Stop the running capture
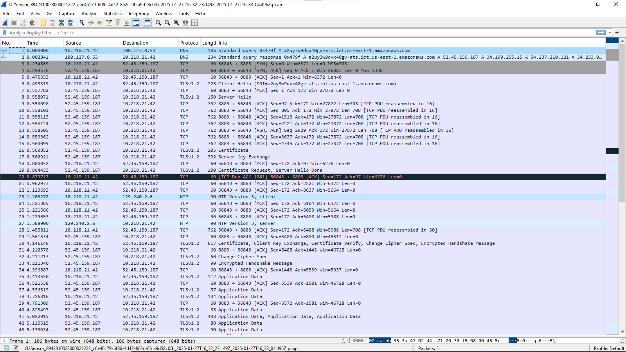 14,23
